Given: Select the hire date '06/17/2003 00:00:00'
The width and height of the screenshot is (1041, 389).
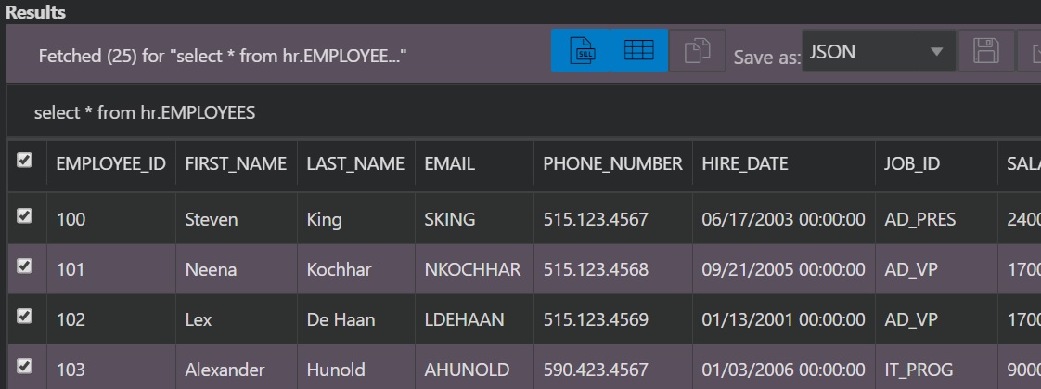Looking at the screenshot, I should tap(783, 219).
